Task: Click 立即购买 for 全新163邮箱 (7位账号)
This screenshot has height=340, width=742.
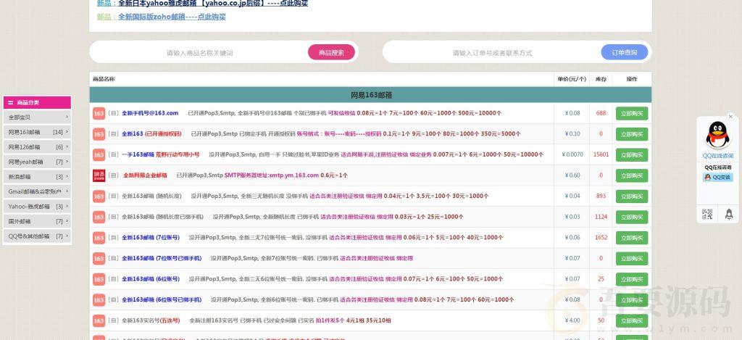Action: point(632,238)
